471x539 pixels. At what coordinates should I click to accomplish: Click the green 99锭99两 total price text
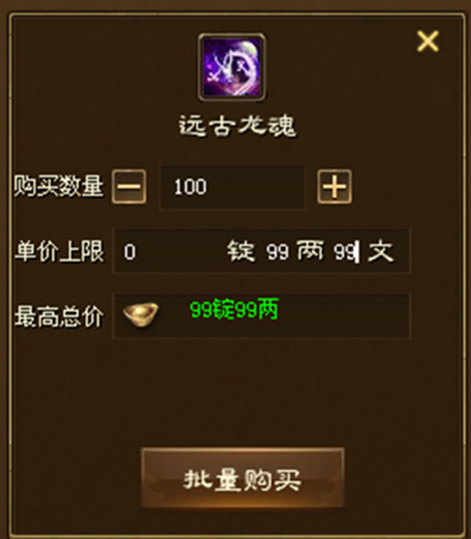coord(234,310)
